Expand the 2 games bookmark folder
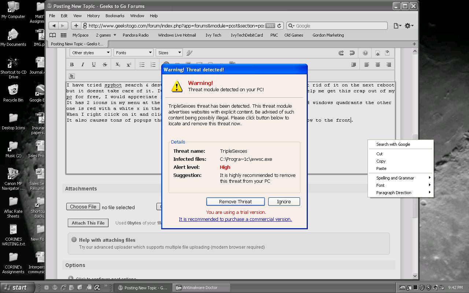Screen dimensions: 469x293 pyautogui.click(x=106, y=35)
